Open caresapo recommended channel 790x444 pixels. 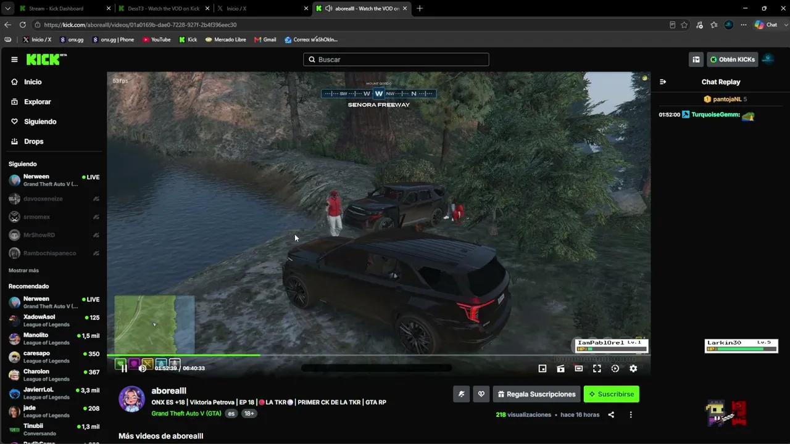[54, 356]
